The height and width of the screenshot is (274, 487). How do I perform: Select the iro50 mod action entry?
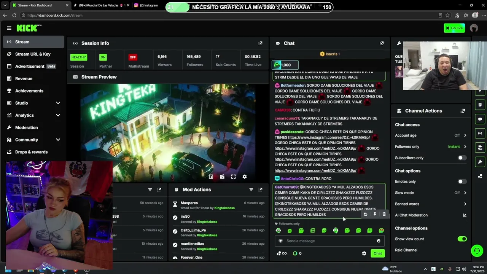[x=218, y=219]
